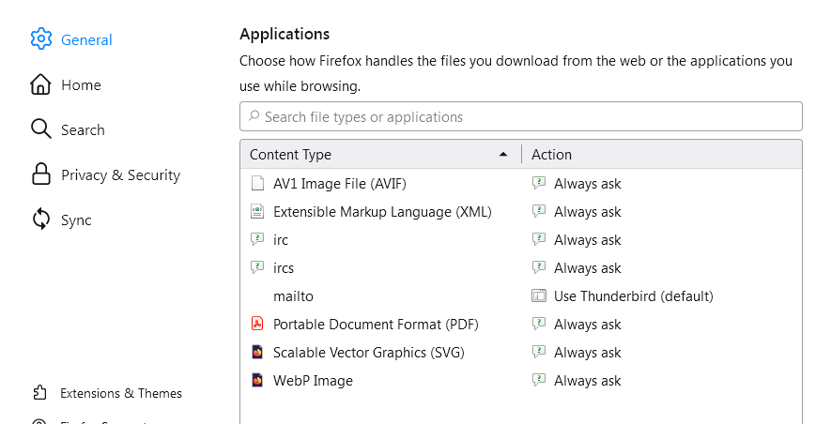Open the Sync settings category
The image size is (816, 424).
[x=61, y=220]
